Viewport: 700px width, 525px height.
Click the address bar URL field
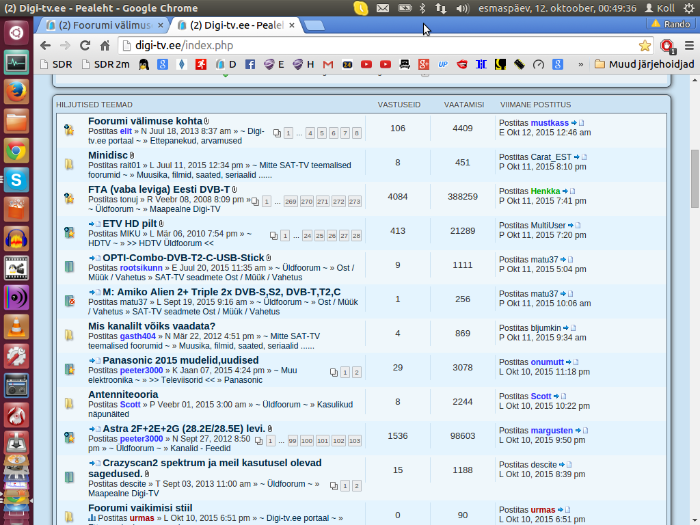pyautogui.click(x=376, y=46)
